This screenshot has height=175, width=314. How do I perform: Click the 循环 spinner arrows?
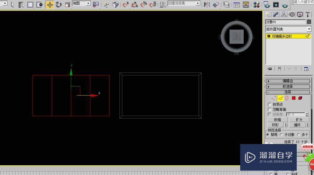307,125
